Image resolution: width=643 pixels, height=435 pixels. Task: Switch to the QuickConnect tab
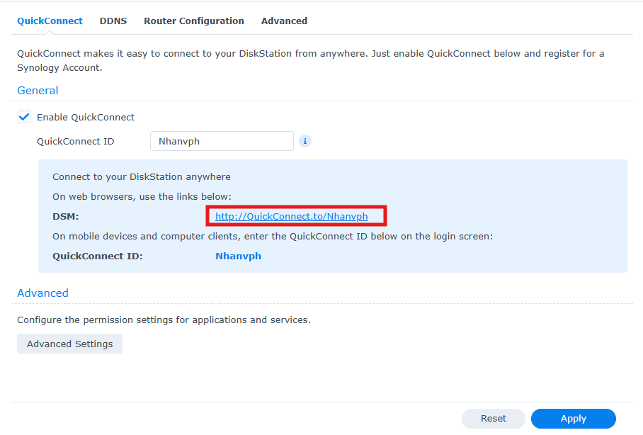[50, 21]
